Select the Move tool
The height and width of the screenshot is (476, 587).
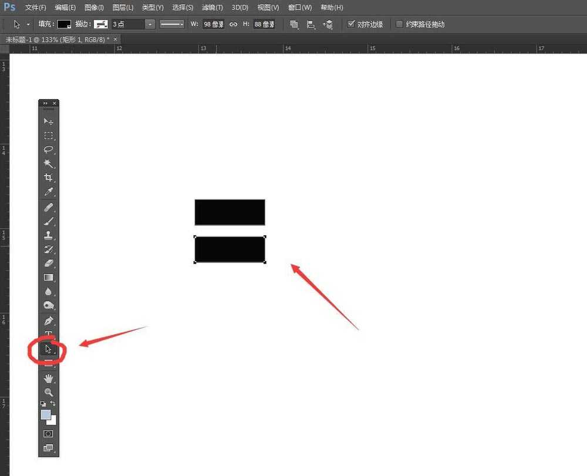[x=49, y=121]
